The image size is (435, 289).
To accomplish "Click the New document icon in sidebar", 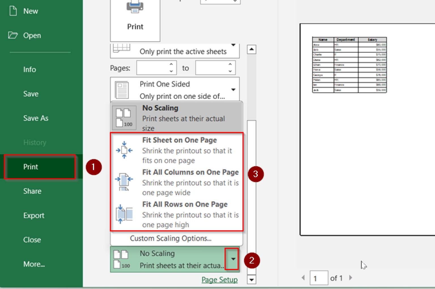I will (x=13, y=11).
